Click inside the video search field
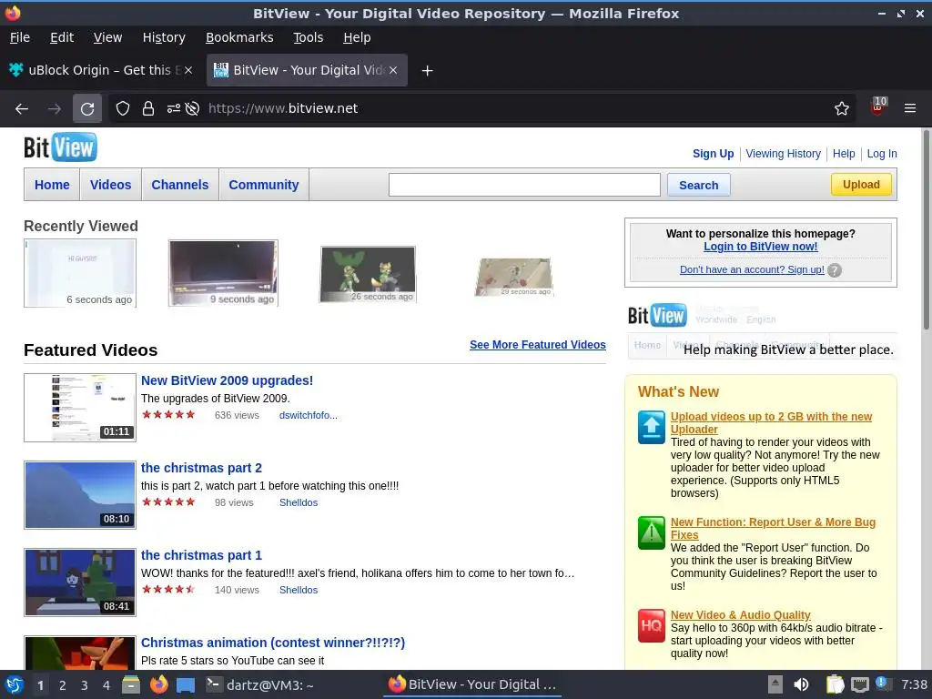This screenshot has width=932, height=699. pyautogui.click(x=524, y=185)
